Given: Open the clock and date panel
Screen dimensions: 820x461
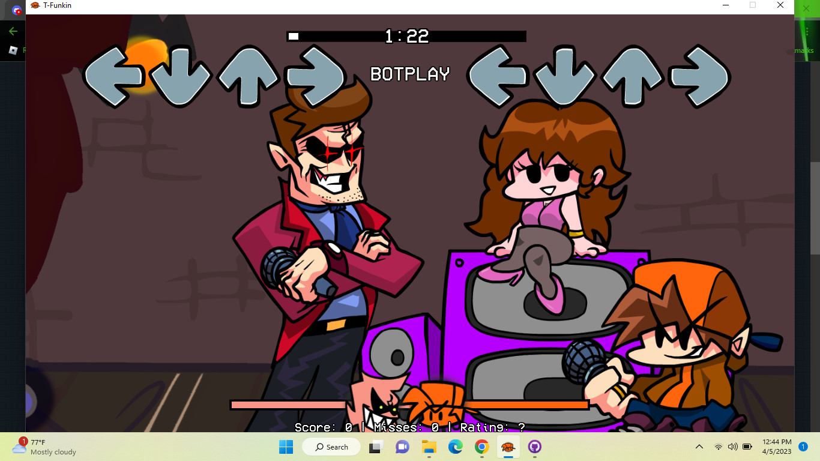Looking at the screenshot, I should click(x=777, y=447).
